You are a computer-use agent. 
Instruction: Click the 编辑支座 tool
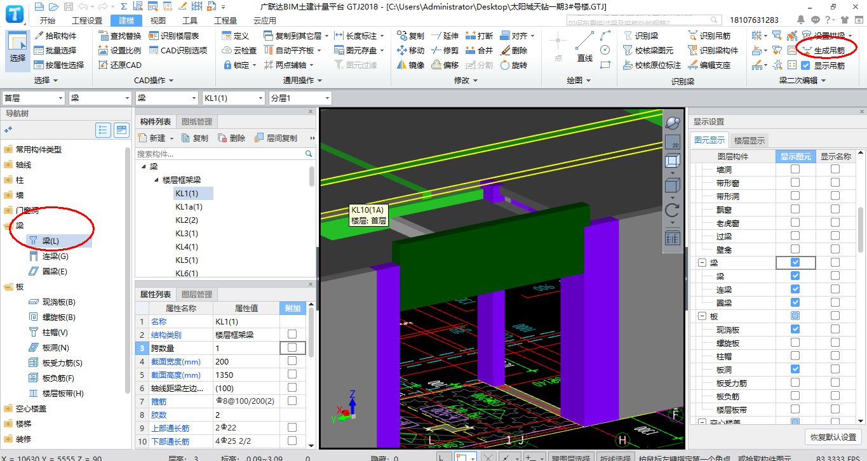tap(709, 65)
